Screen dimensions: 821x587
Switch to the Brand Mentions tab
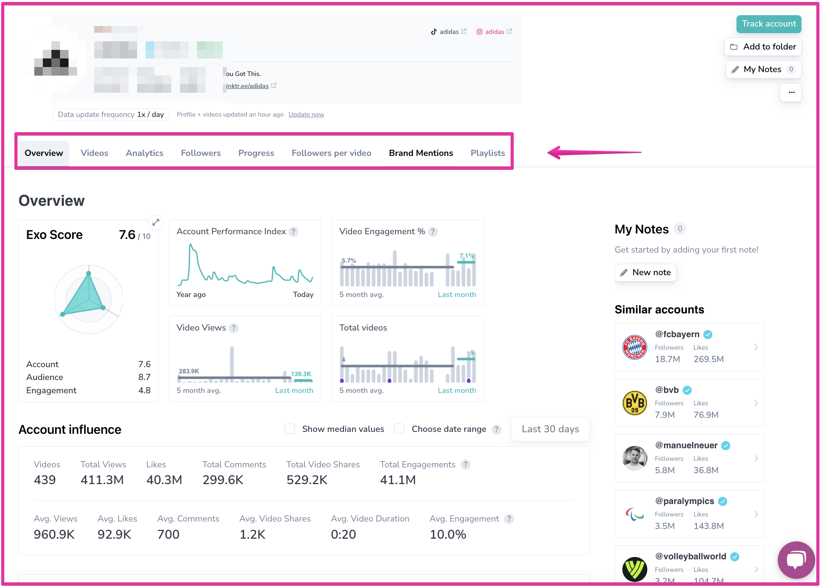click(x=421, y=153)
